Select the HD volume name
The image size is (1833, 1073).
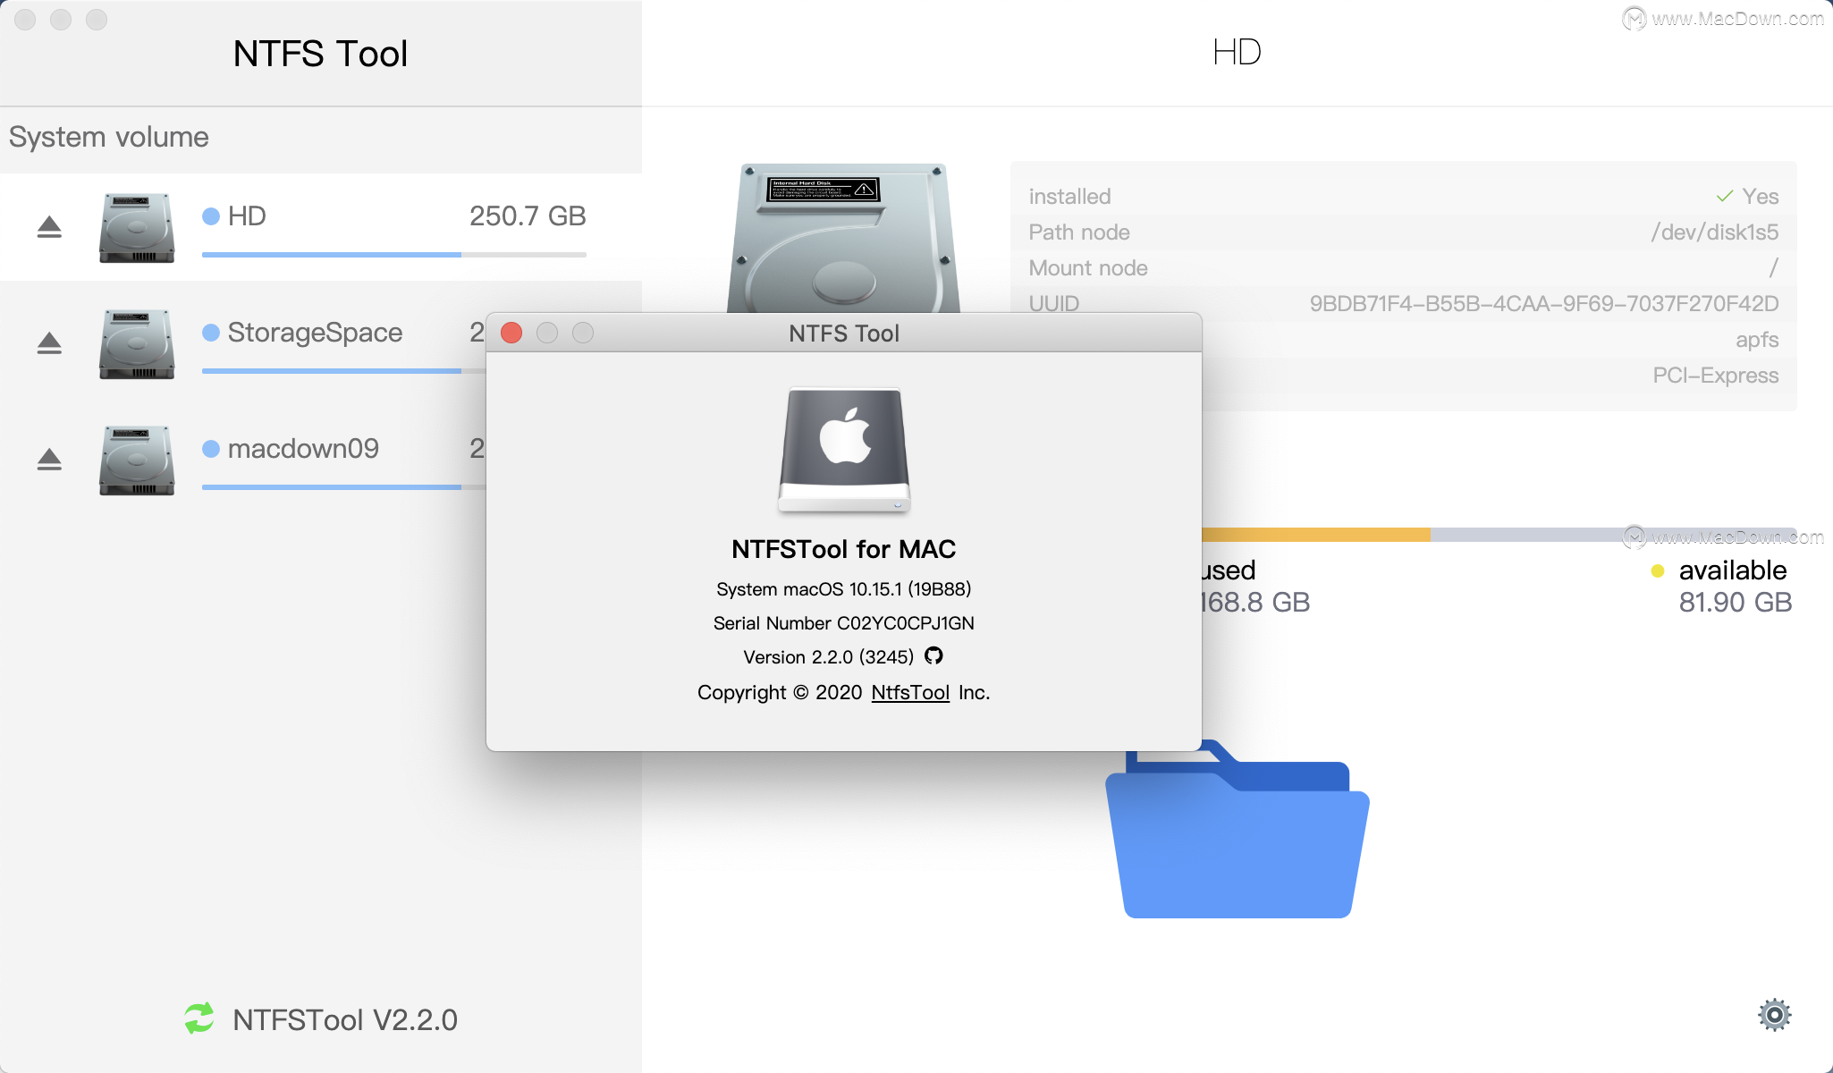tap(247, 216)
